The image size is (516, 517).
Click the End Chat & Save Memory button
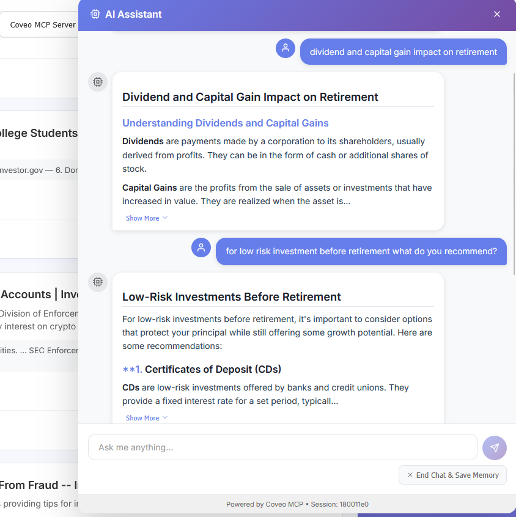(x=452, y=475)
